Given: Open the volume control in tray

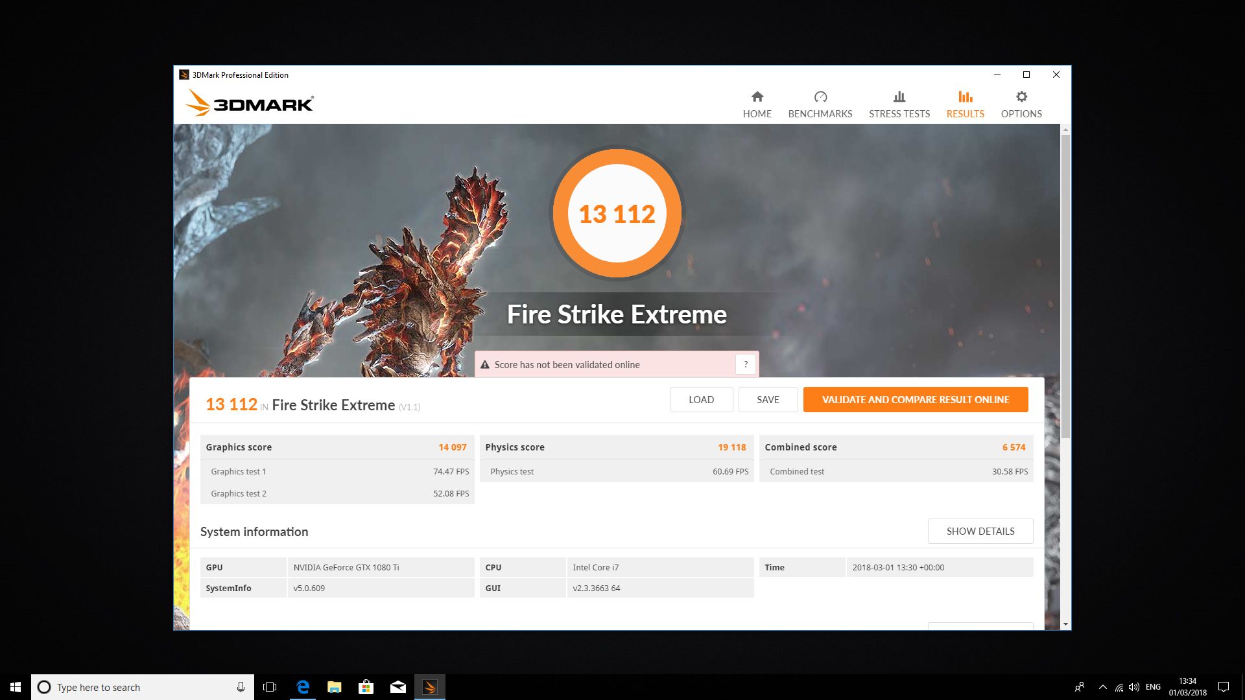Looking at the screenshot, I should 1134,687.
